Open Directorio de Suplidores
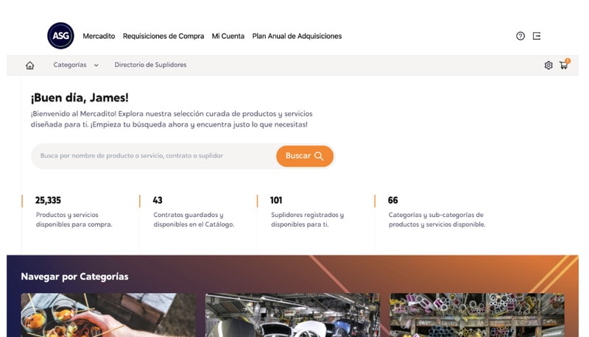The height and width of the screenshot is (337, 589). tap(150, 65)
